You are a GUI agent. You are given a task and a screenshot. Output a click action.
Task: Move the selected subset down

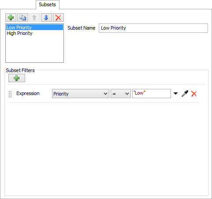point(46,18)
